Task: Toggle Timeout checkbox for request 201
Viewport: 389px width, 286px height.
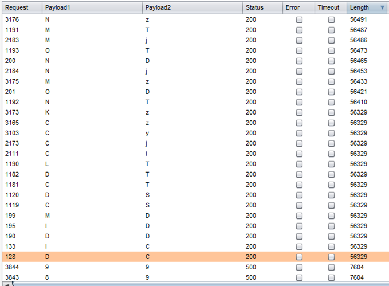Action: coord(331,92)
